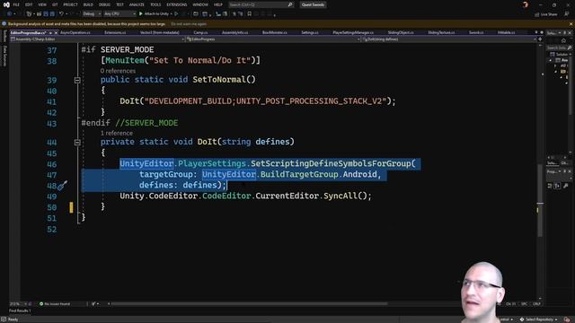Screen dimensions: 575x323
Task: Click the quick actions screwdriver icon
Action: (63, 186)
